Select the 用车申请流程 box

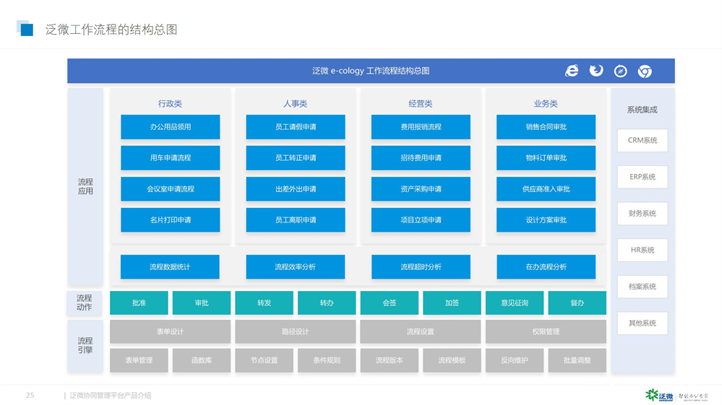click(x=171, y=157)
